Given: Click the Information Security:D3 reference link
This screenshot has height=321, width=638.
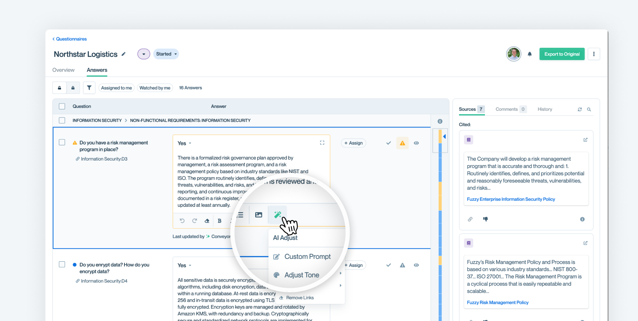Looking at the screenshot, I should pos(102,159).
